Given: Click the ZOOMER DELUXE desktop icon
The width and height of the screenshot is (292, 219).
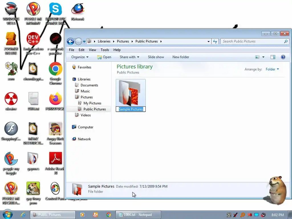Looking at the screenshot, I should [11, 43].
